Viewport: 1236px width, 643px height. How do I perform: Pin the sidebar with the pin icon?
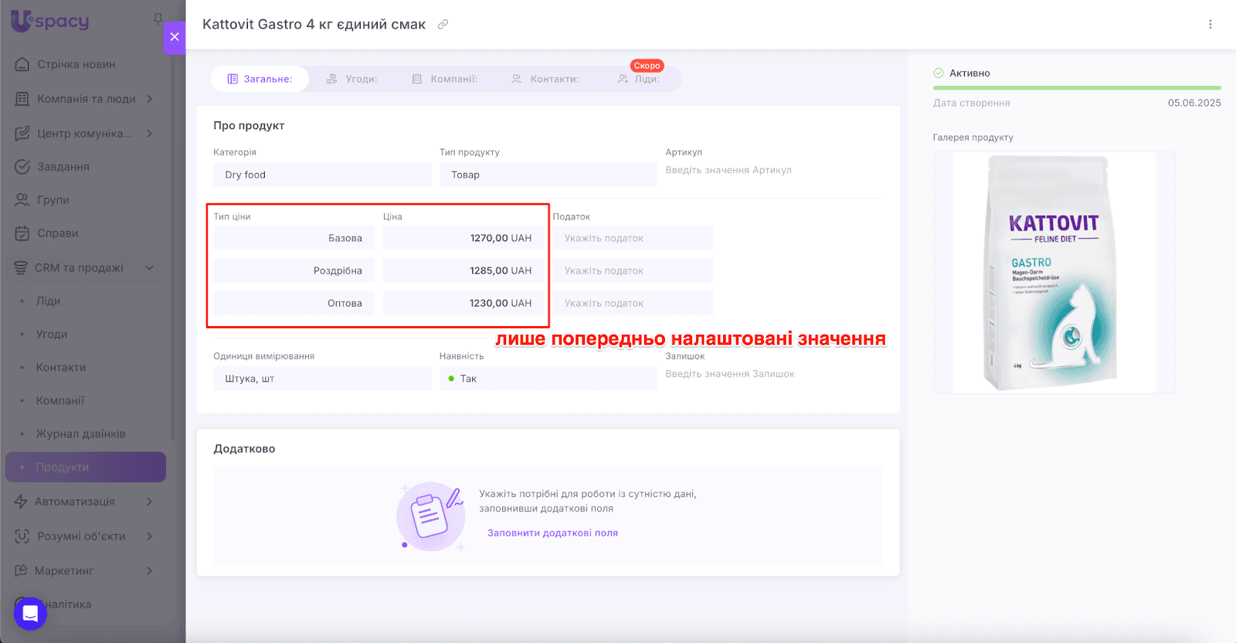158,19
